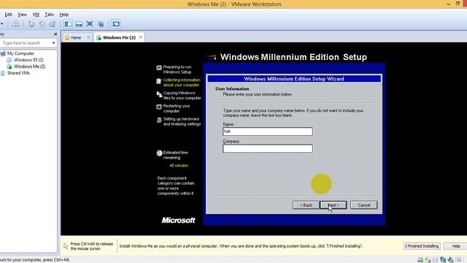Image resolution: width=467 pixels, height=263 pixels.
Task: Click the Company text field
Action: 268,148
